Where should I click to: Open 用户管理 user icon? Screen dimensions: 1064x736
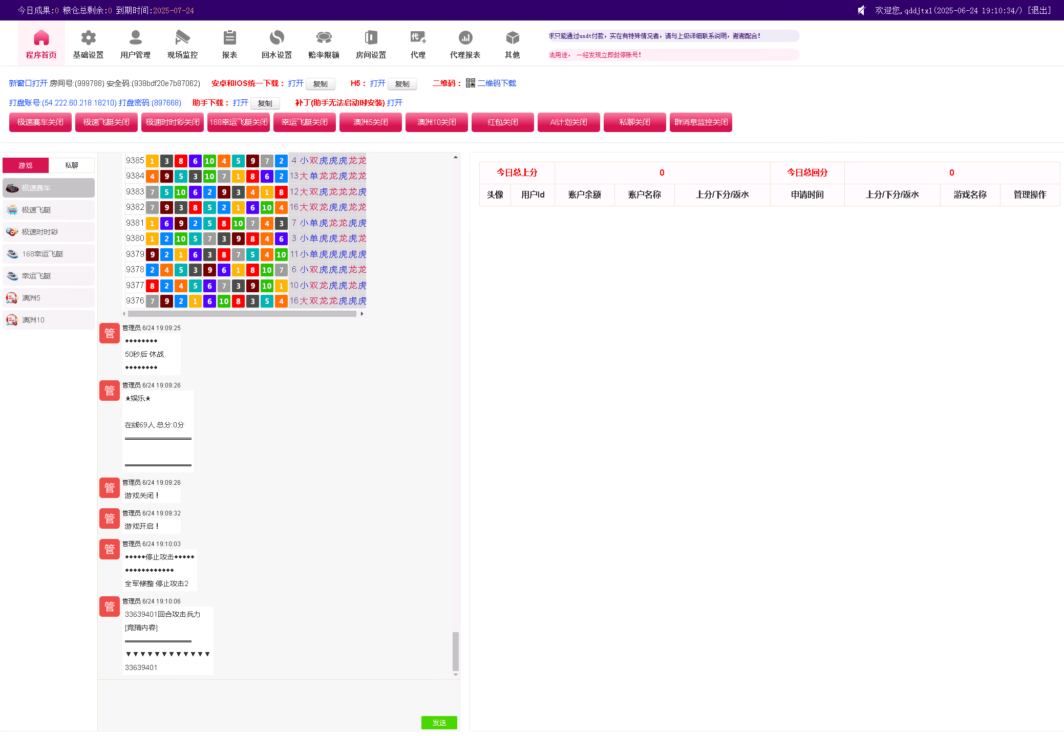(x=135, y=38)
